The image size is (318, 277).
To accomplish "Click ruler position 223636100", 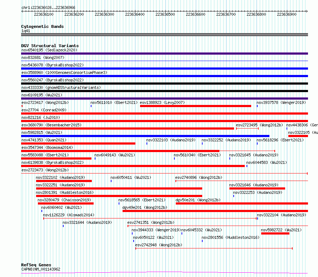I will 44,14.
